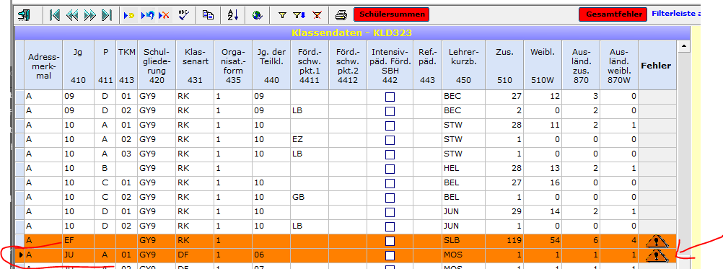This screenshot has width=723, height=269.
Task: Click the Weibl. value 16
Action: [543, 183]
